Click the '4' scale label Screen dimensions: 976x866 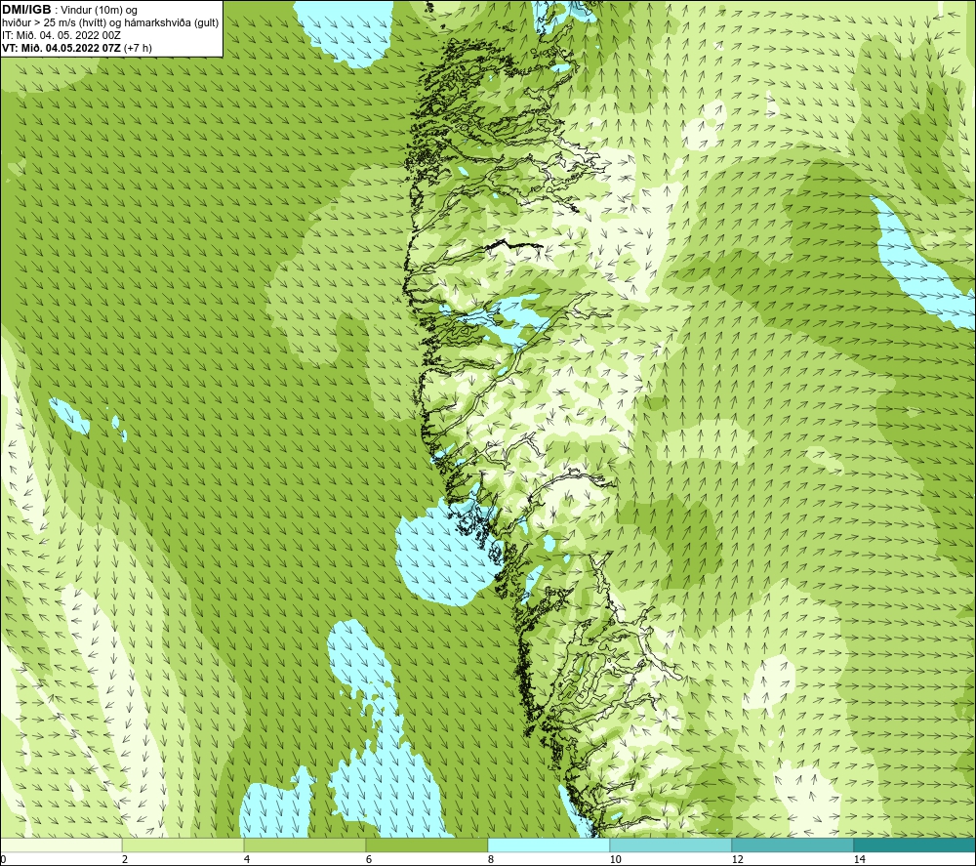[247, 859]
